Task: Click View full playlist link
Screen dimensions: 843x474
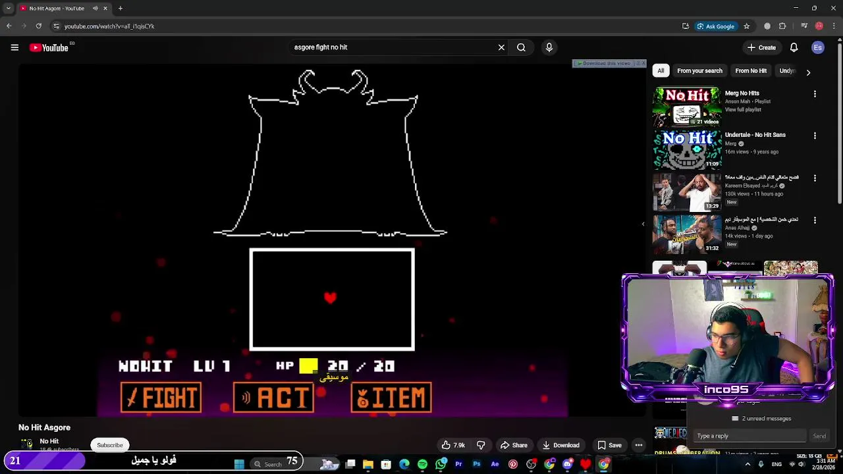Action: coord(743,109)
